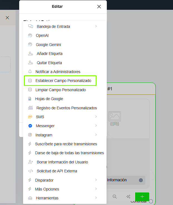This screenshot has height=205, width=173.
Task: Click the code brackets icon for API Externa
Action: pyautogui.click(x=31, y=171)
